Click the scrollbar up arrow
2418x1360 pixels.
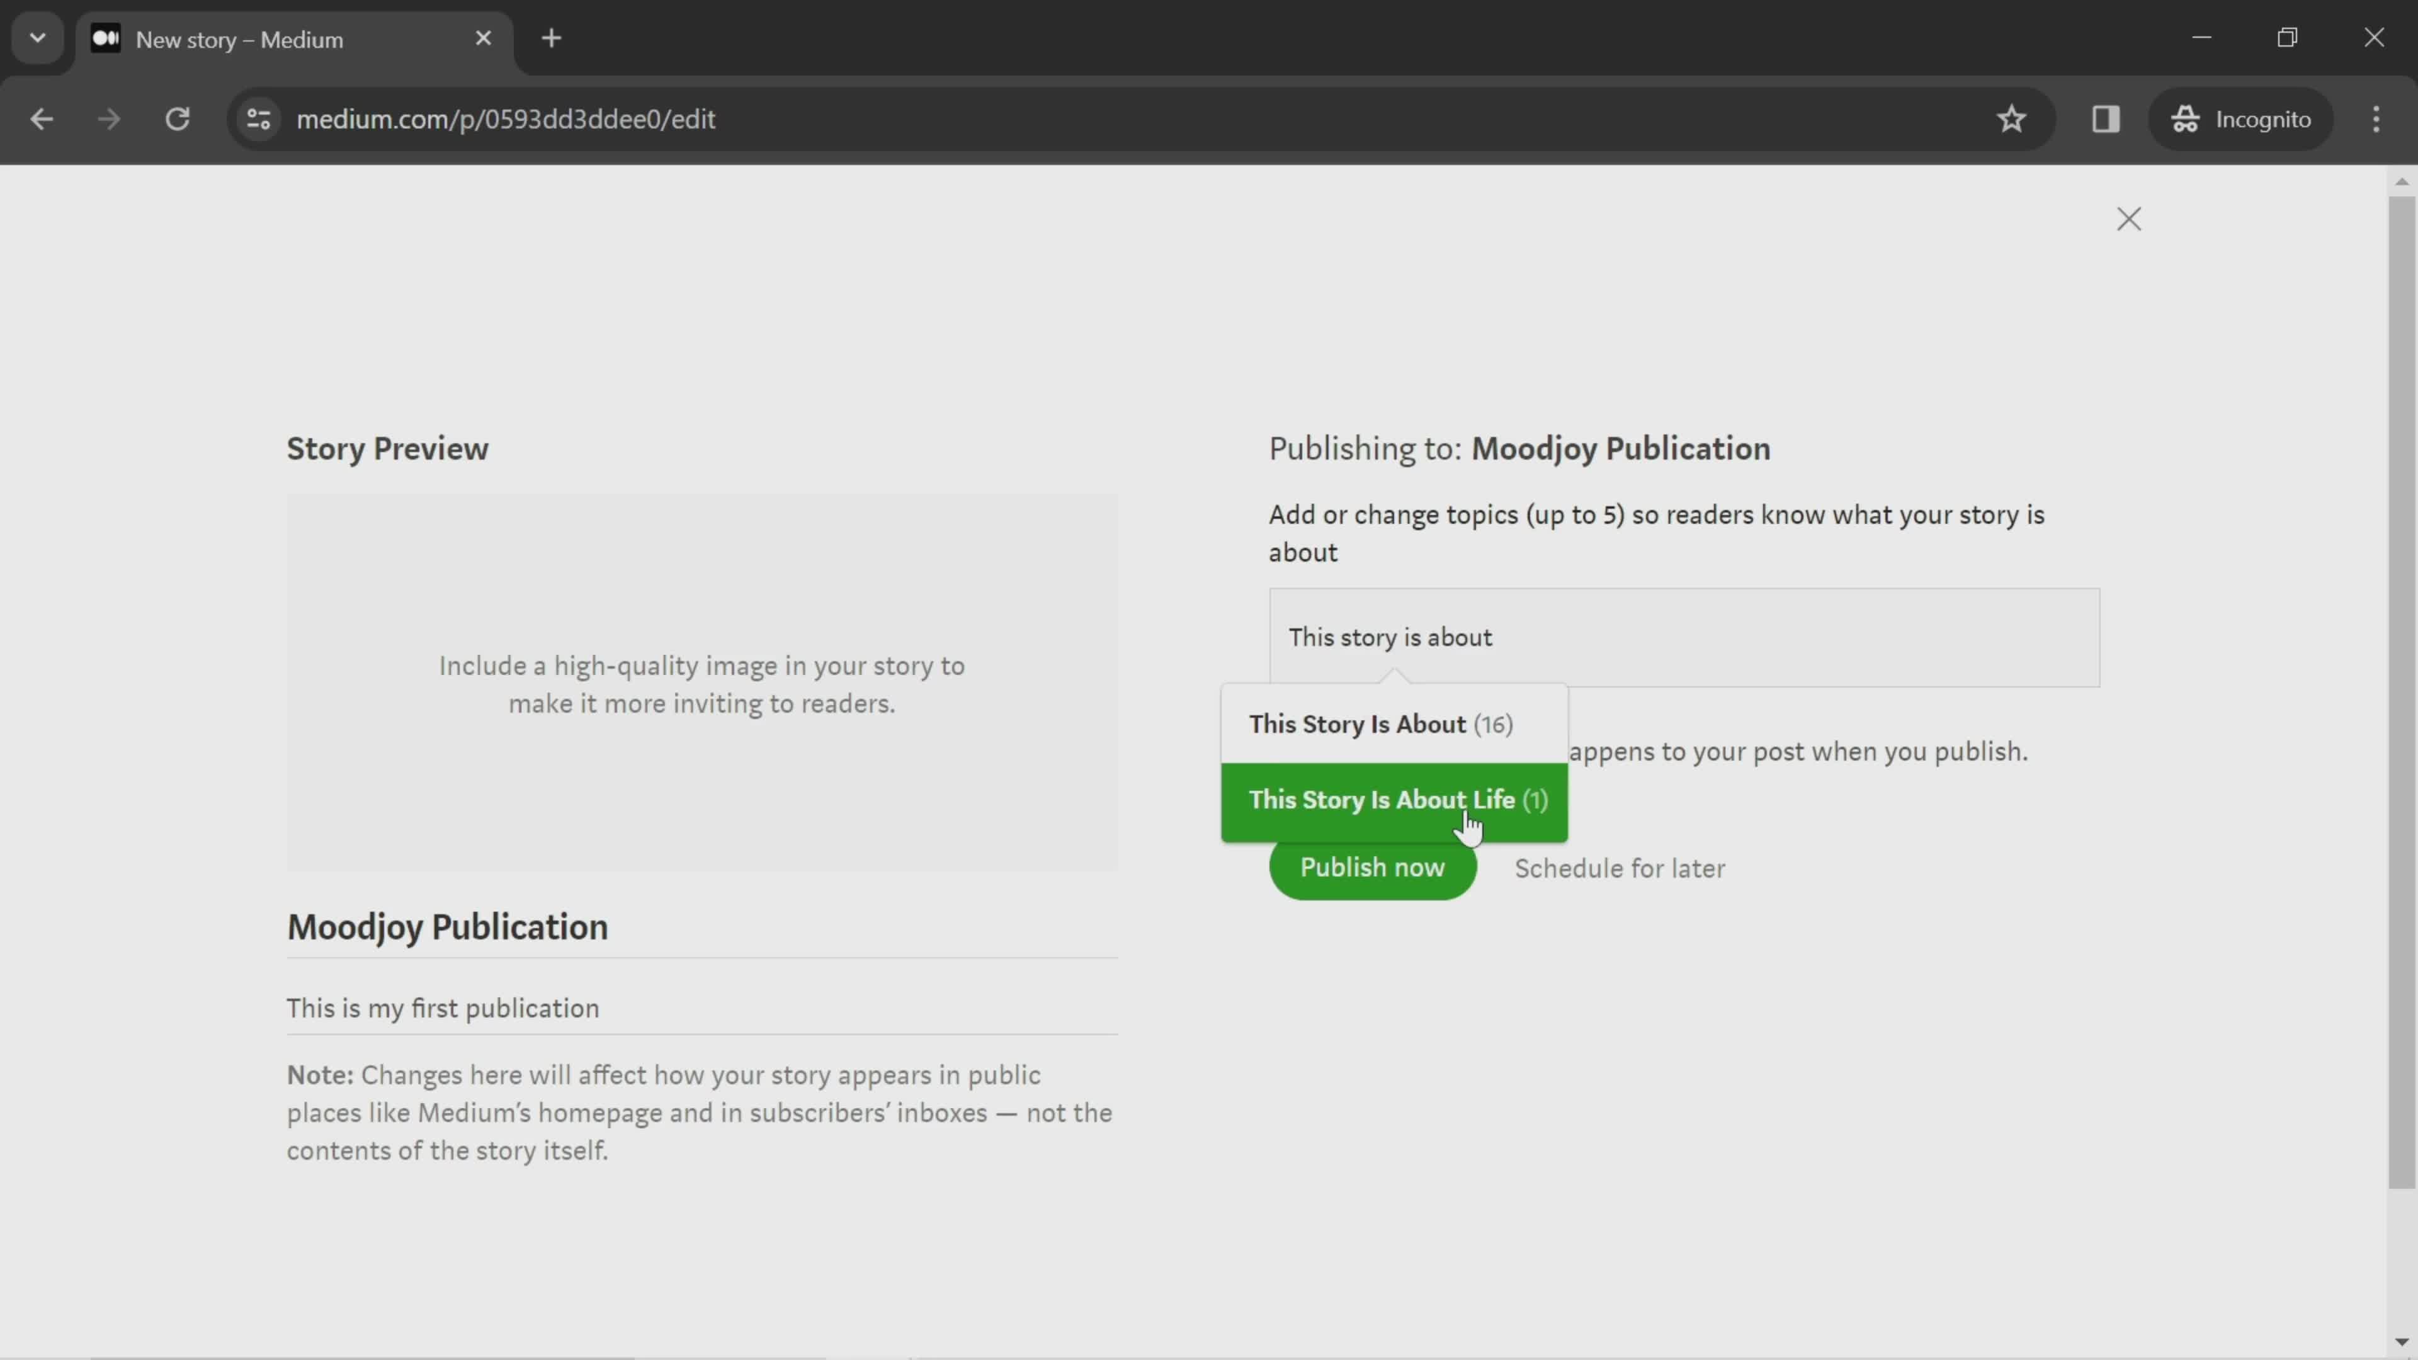2401,181
